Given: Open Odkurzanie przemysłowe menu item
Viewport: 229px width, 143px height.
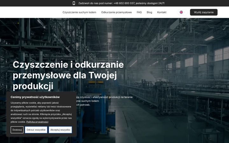Looking at the screenshot, I should (116, 12).
